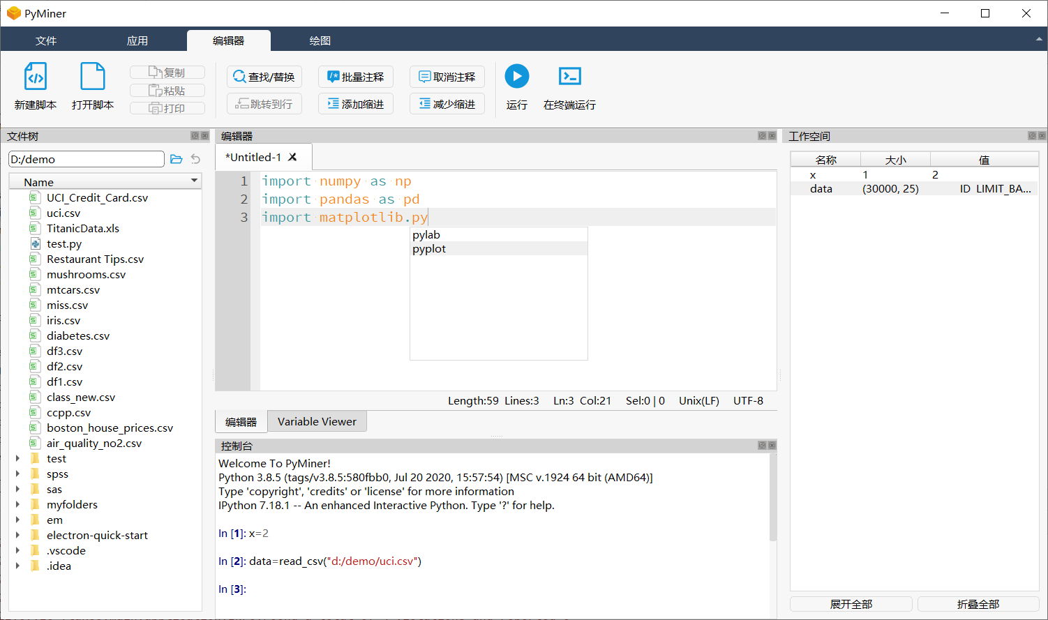Float the 控制台 panel
This screenshot has width=1048, height=620.
(762, 446)
